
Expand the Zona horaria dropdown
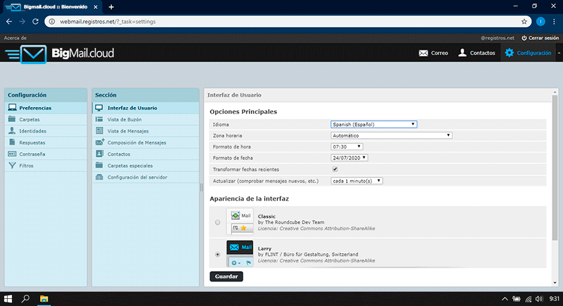coord(391,136)
